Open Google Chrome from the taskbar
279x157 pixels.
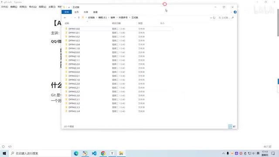click(x=103, y=153)
